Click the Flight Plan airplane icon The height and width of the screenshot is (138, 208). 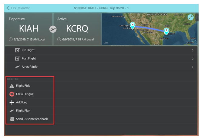pos(12,111)
